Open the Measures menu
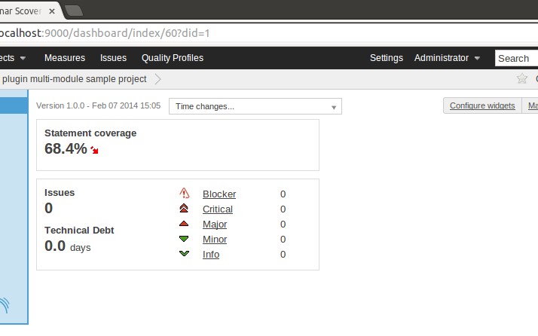The width and height of the screenshot is (538, 336). click(65, 58)
